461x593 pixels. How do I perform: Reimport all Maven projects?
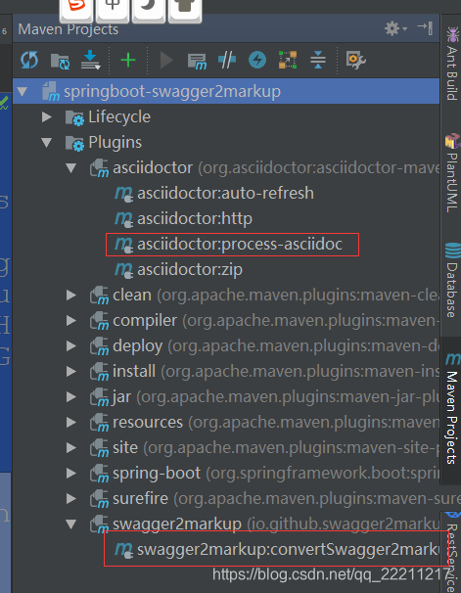[x=29, y=60]
